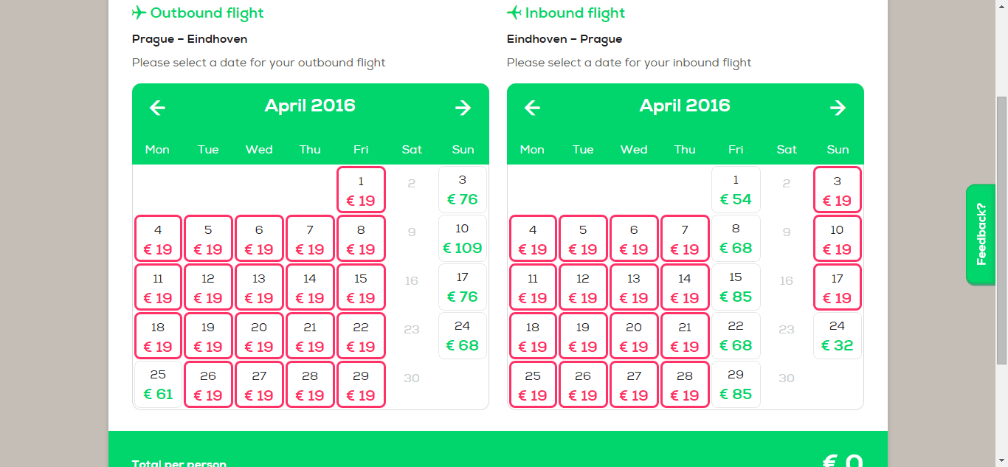The width and height of the screenshot is (1008, 467).
Task: Select outbound April 1 for €19
Action: [x=361, y=190]
